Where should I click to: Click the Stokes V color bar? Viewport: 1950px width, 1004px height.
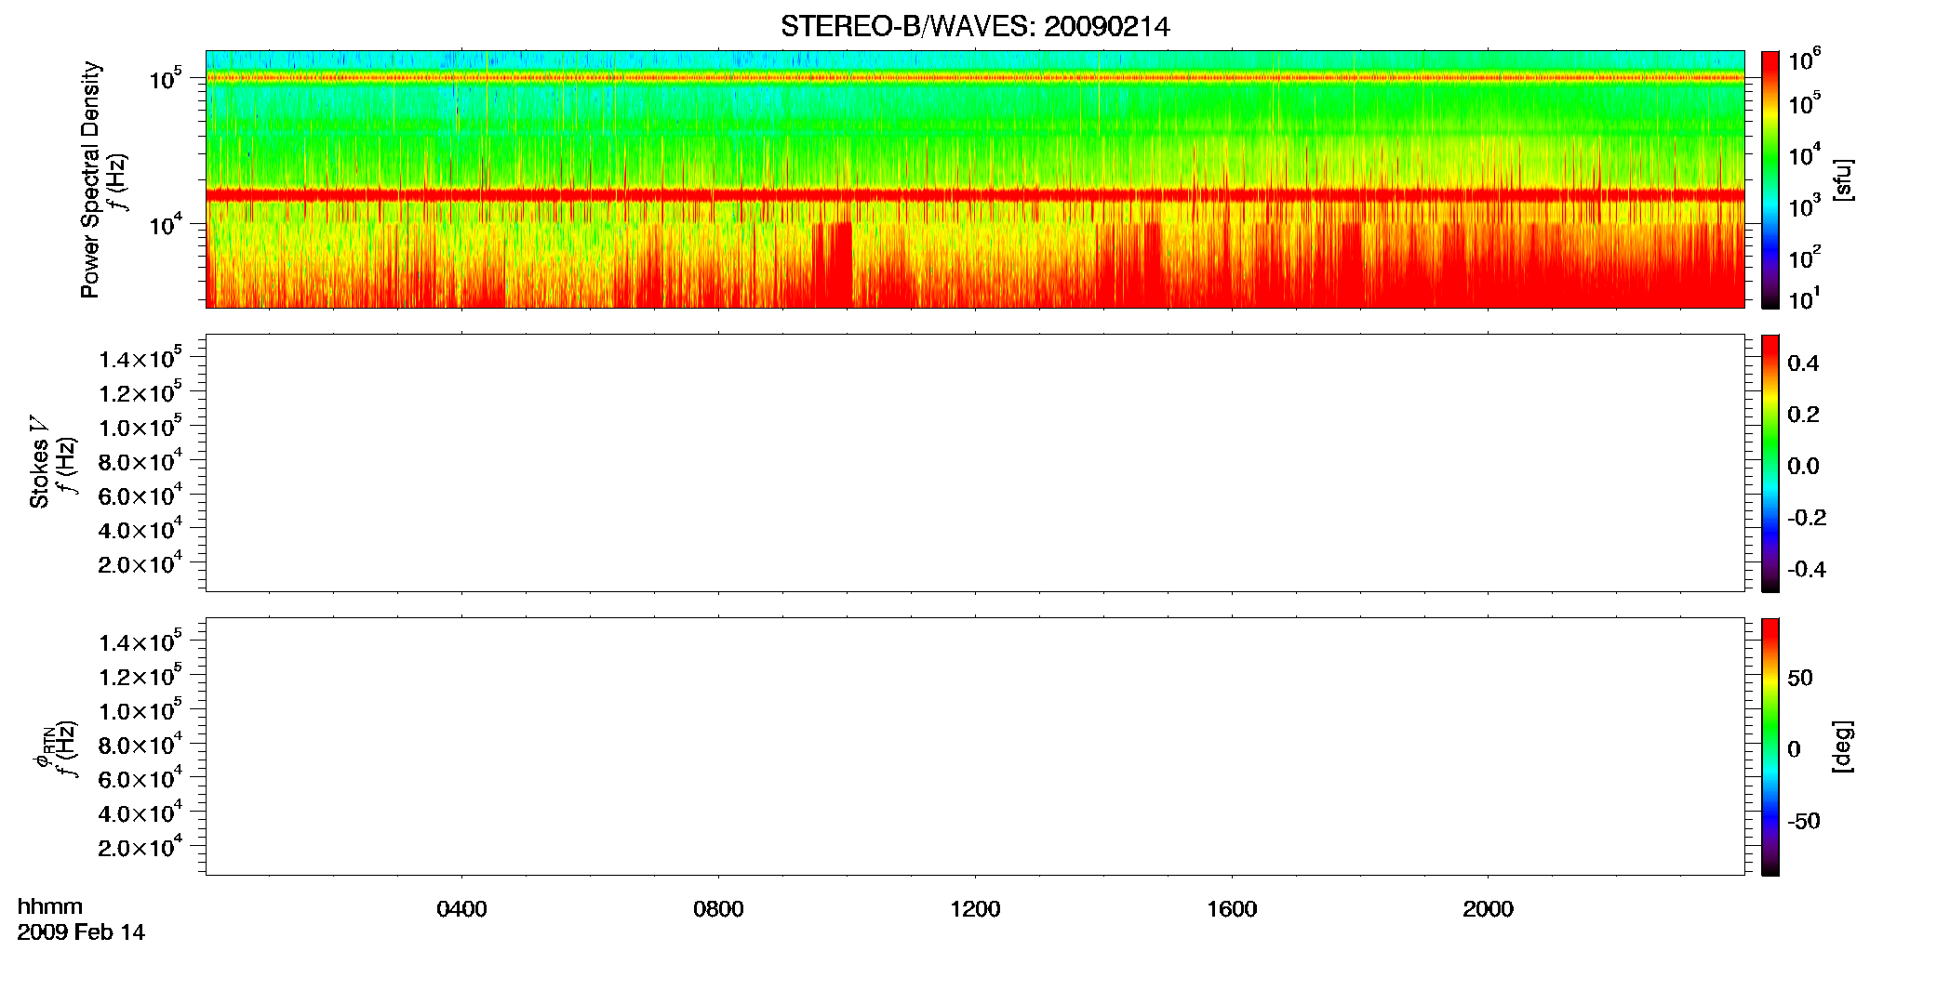[1770, 463]
